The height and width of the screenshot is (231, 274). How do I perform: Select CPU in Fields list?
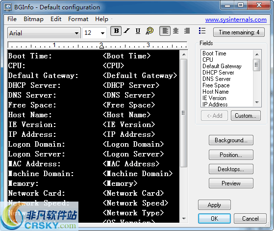(208, 60)
